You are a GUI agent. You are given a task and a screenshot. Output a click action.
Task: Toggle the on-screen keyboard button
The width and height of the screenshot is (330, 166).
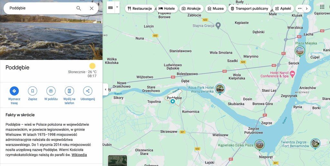[111, 7]
